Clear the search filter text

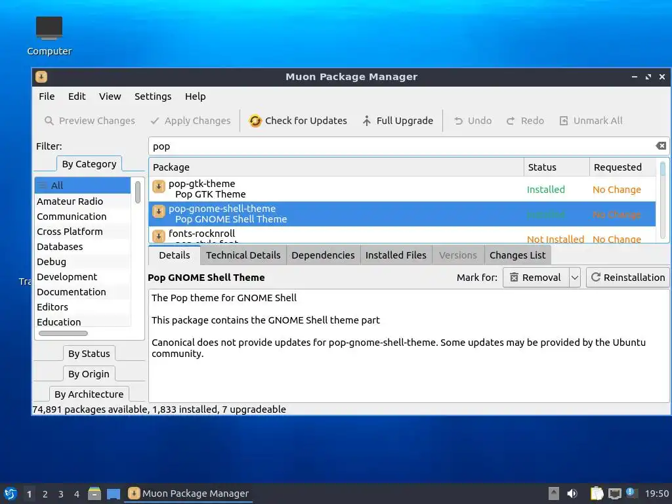point(661,146)
